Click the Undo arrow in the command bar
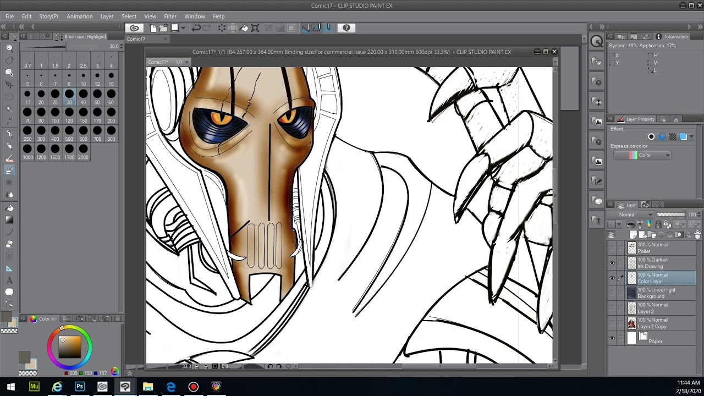The height and width of the screenshot is (396, 704). coord(196,28)
